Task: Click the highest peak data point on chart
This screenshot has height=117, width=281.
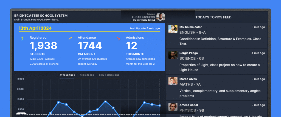Action: (x=105, y=101)
